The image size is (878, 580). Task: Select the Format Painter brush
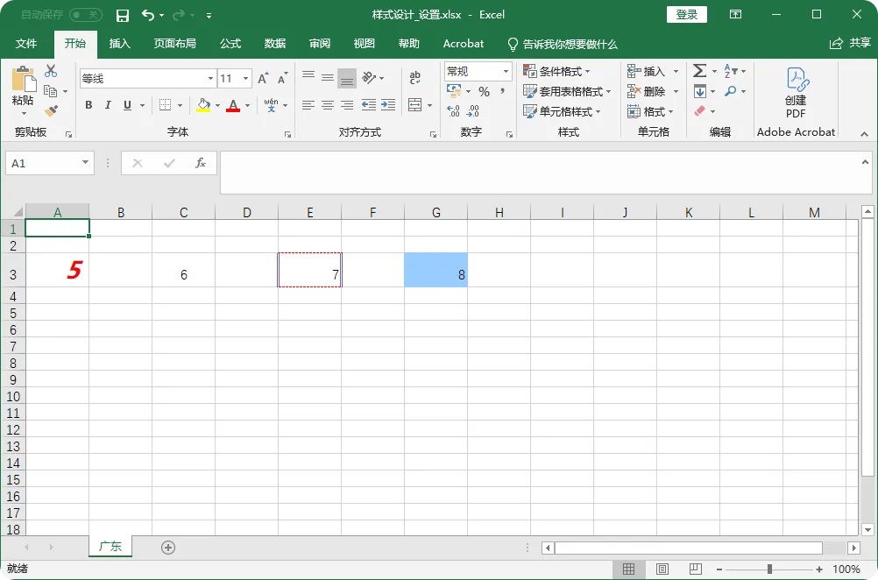point(51,111)
